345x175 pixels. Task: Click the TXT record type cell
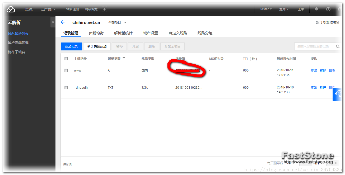pos(110,88)
